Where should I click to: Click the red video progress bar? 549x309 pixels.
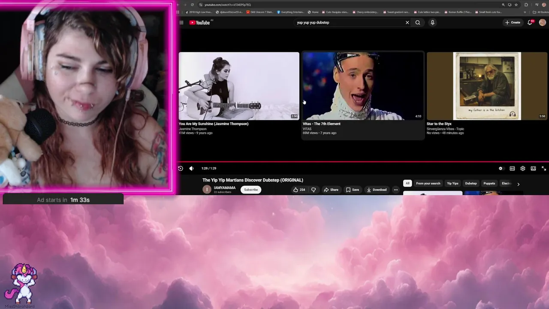pos(364,162)
